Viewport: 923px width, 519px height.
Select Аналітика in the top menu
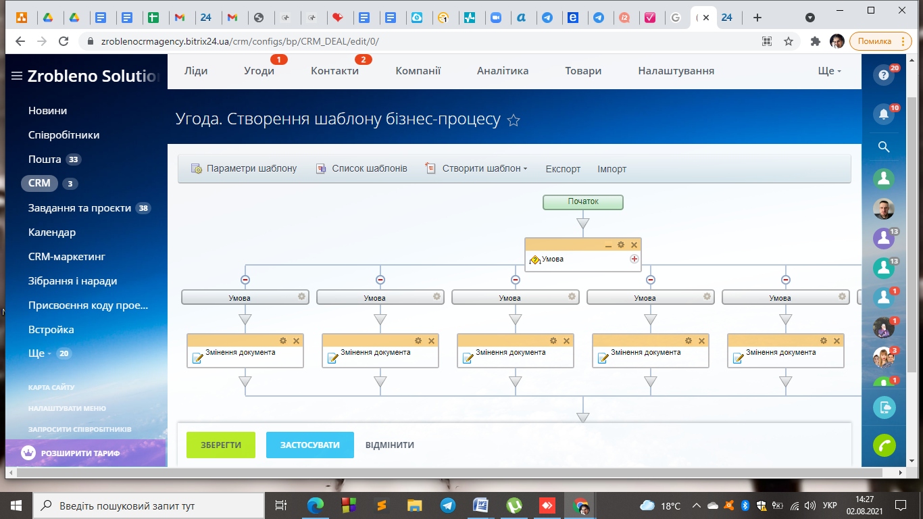coord(503,71)
